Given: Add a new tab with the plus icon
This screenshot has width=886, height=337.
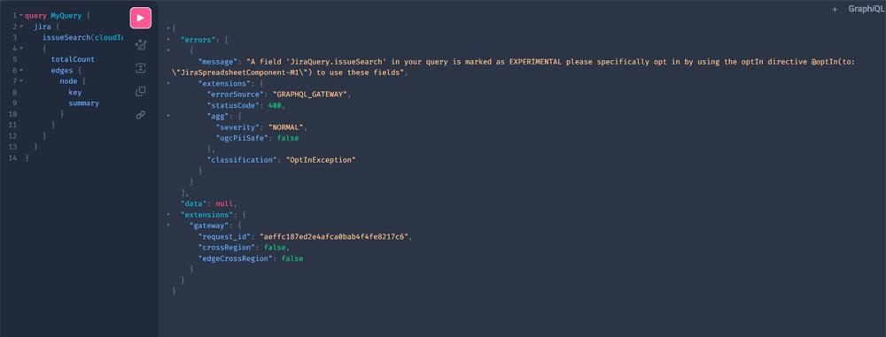Looking at the screenshot, I should (835, 10).
